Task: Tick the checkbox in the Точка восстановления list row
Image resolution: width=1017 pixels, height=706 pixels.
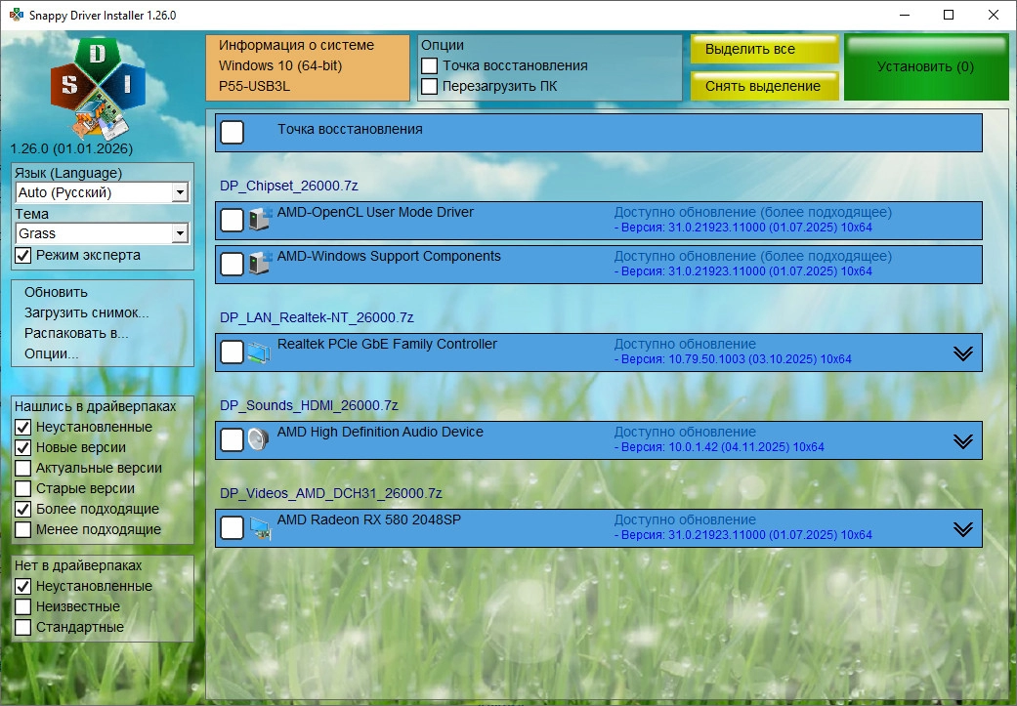Action: coord(233,132)
